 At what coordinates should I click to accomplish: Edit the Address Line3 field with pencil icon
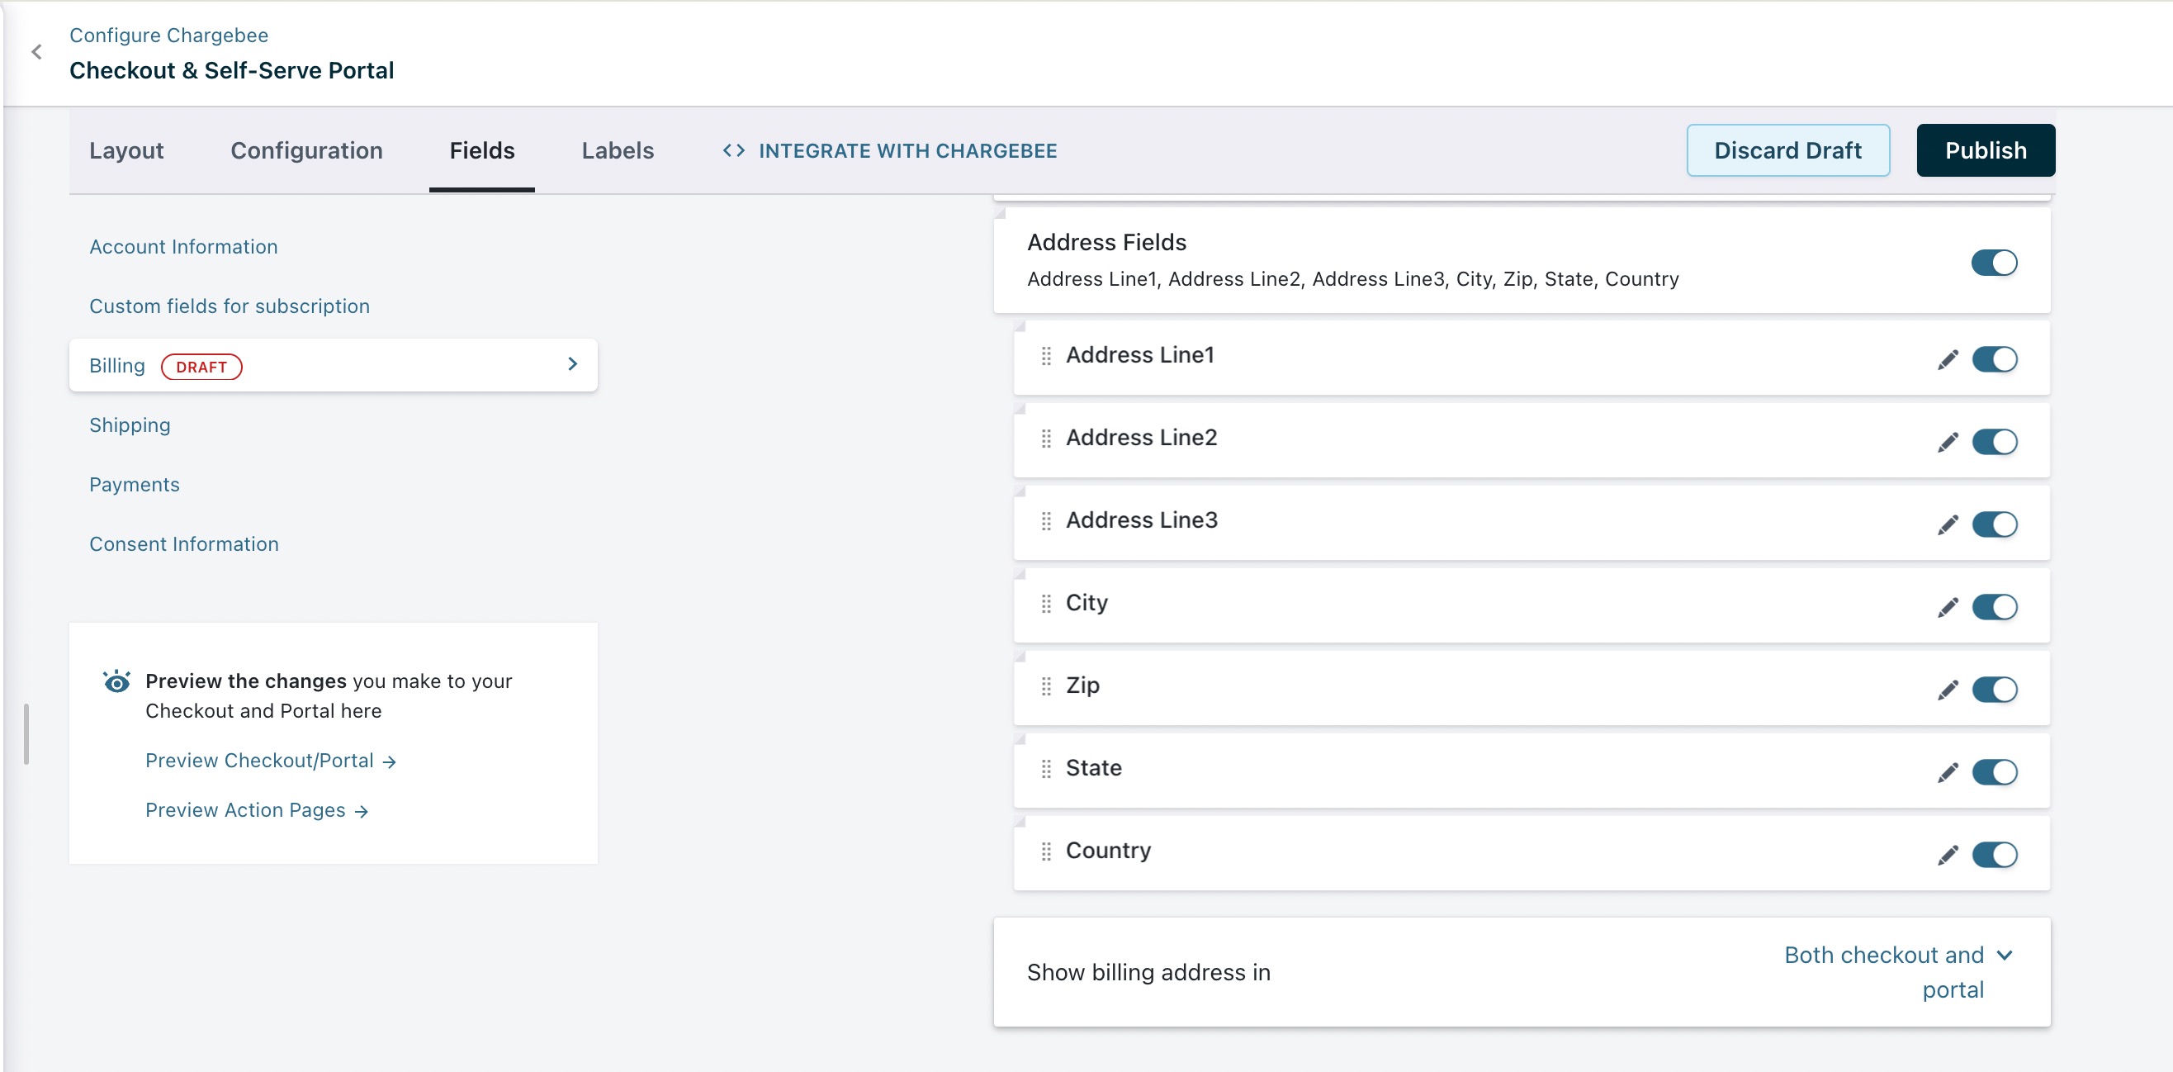[x=1947, y=525]
